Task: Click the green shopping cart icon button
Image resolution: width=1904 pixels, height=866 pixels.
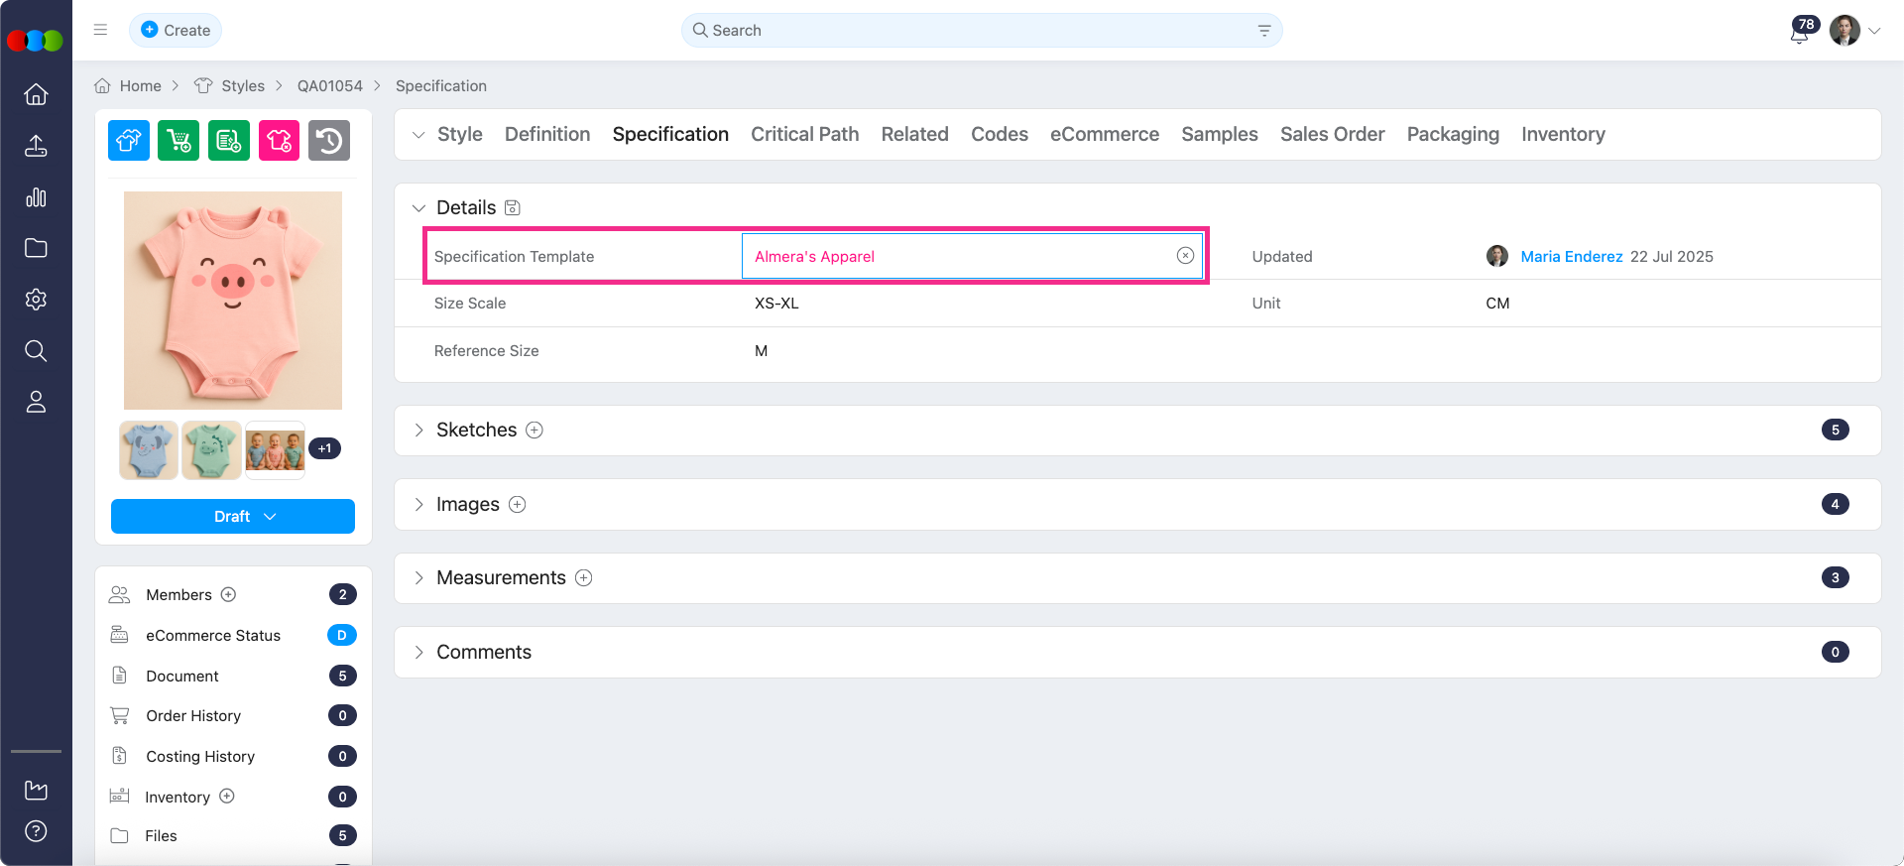Action: click(178, 141)
